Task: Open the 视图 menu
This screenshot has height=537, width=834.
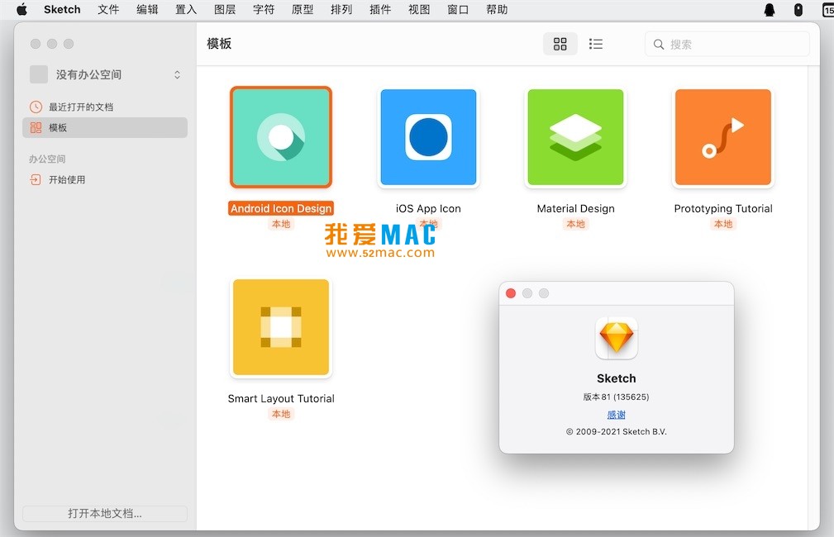Action: coord(419,10)
